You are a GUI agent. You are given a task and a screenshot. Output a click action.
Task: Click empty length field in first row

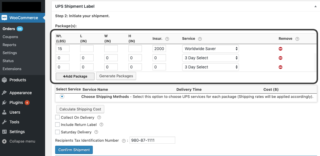coord(87,49)
